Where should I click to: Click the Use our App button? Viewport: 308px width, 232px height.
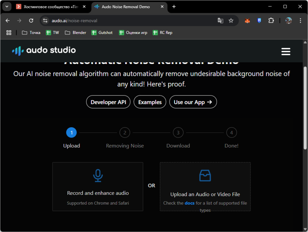[x=193, y=102]
